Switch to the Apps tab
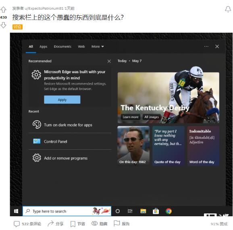 [44, 46]
